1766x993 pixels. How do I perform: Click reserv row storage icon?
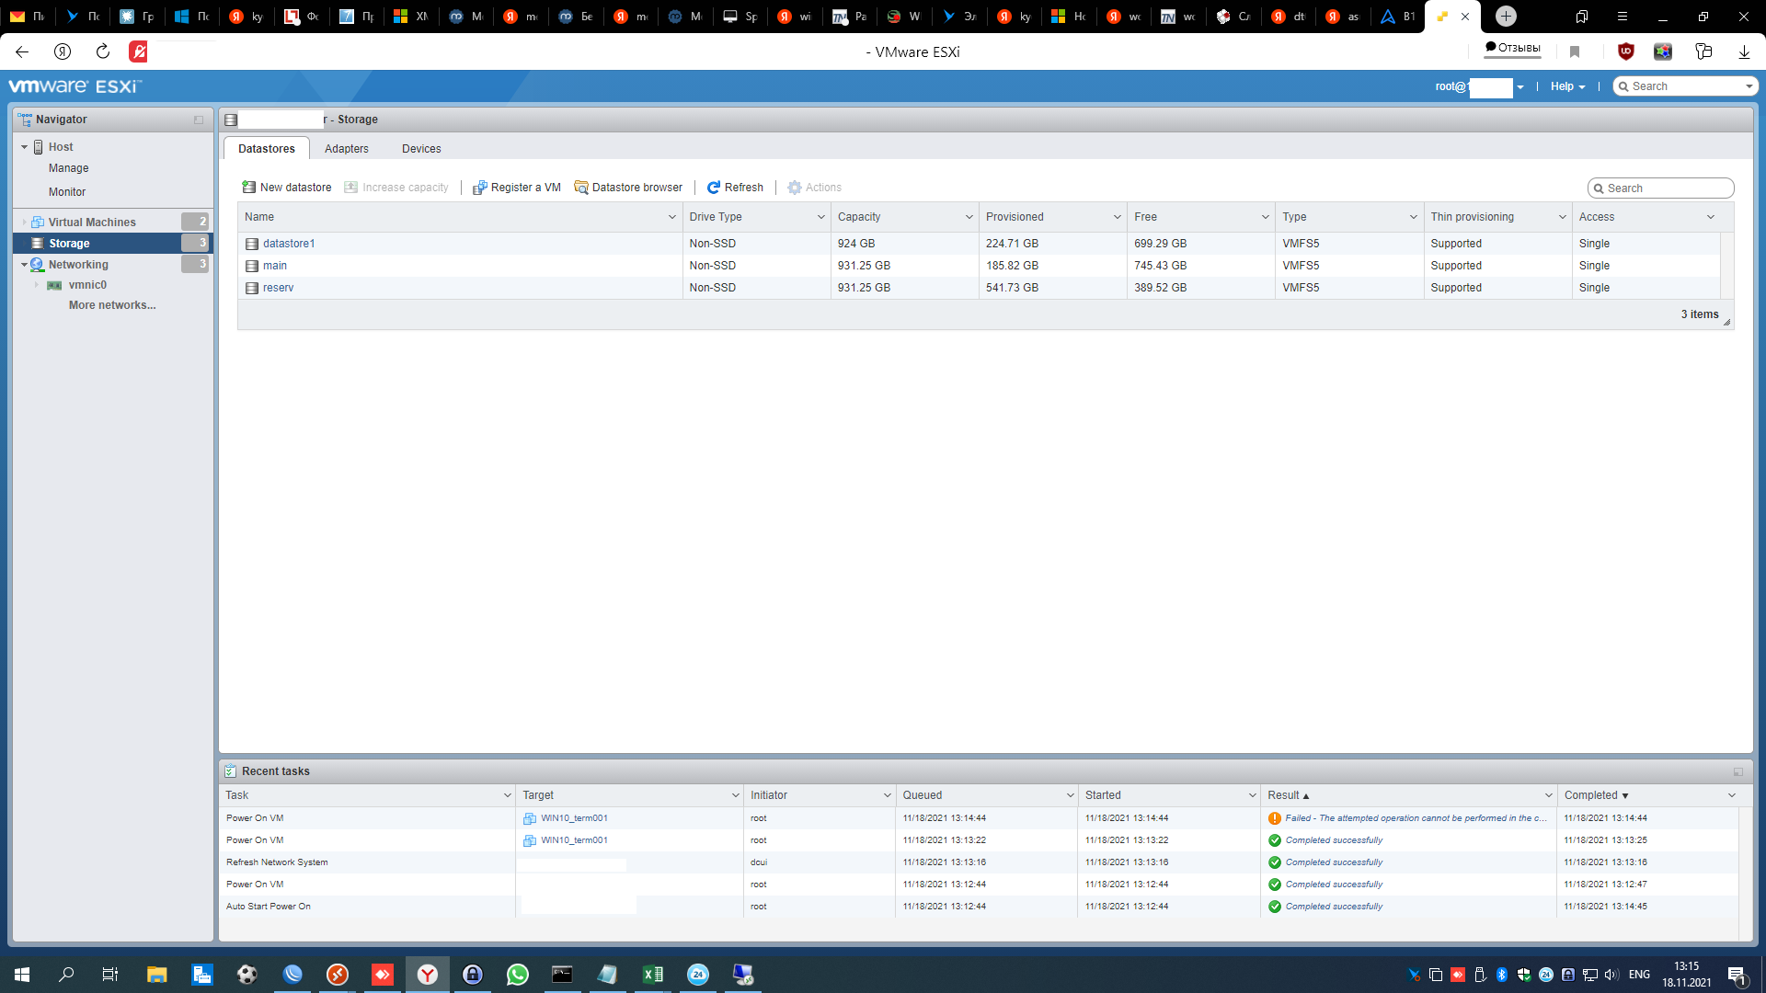click(x=252, y=289)
